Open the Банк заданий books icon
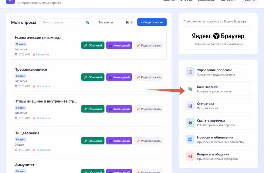This screenshot has width=264, height=173. pyautogui.click(x=190, y=89)
